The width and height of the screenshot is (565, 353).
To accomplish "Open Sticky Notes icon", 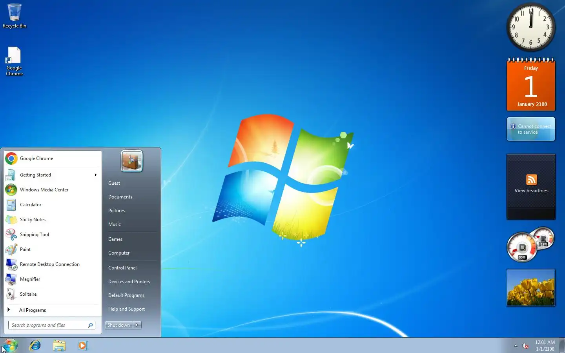I will 11,220.
